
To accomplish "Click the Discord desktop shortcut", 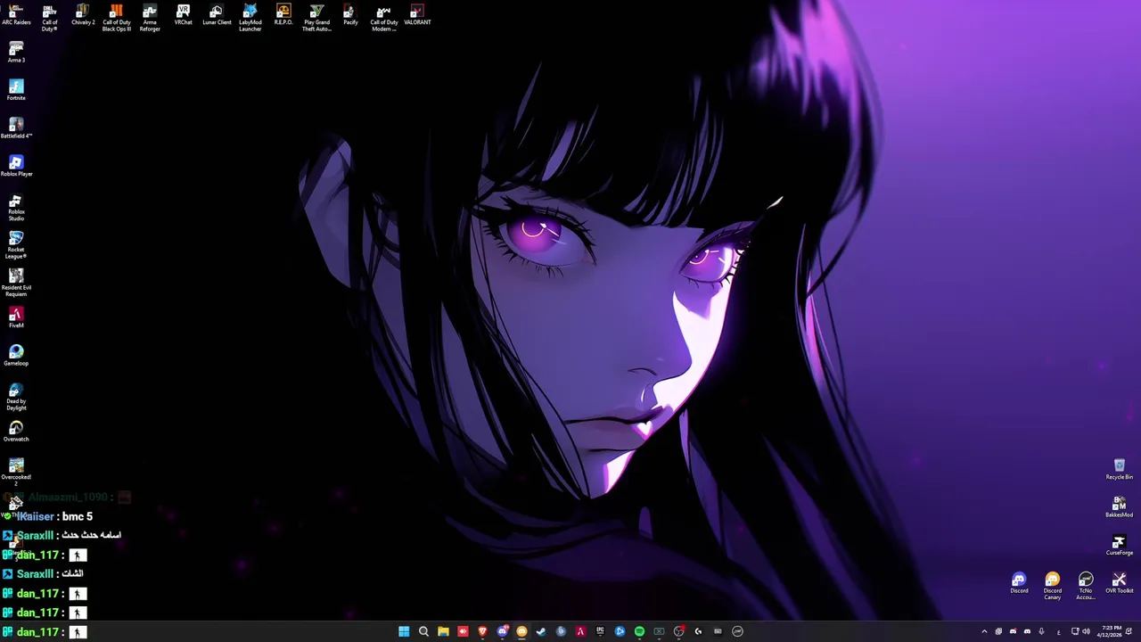I will [1019, 583].
